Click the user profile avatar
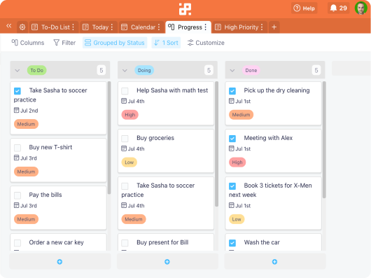 tap(361, 8)
